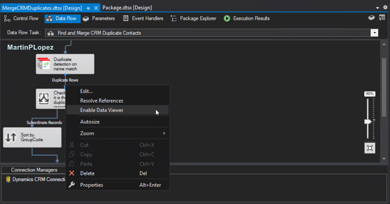Select Resolve References in the context menu
Viewport: 390px width, 204px height.
[x=101, y=101]
